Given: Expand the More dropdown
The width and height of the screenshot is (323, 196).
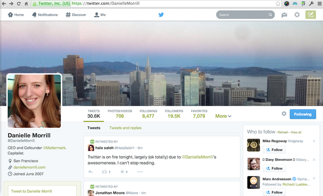Looking at the screenshot, I should click(x=223, y=116).
